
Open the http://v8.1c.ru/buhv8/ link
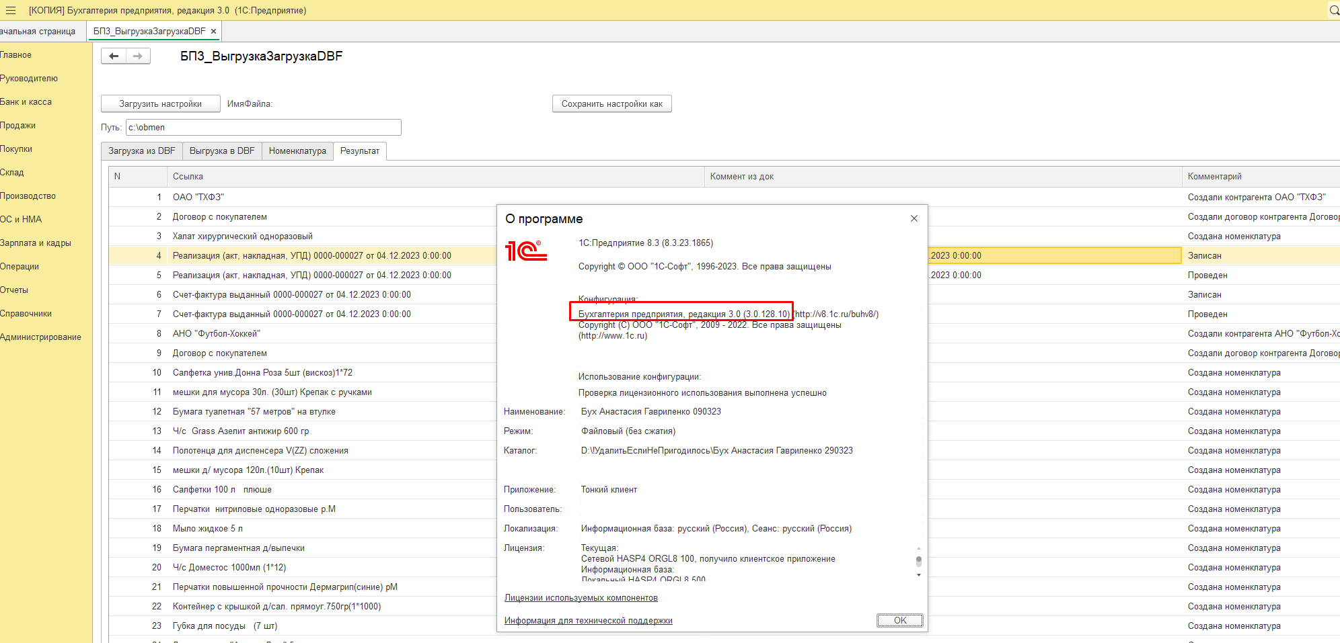[x=837, y=314]
